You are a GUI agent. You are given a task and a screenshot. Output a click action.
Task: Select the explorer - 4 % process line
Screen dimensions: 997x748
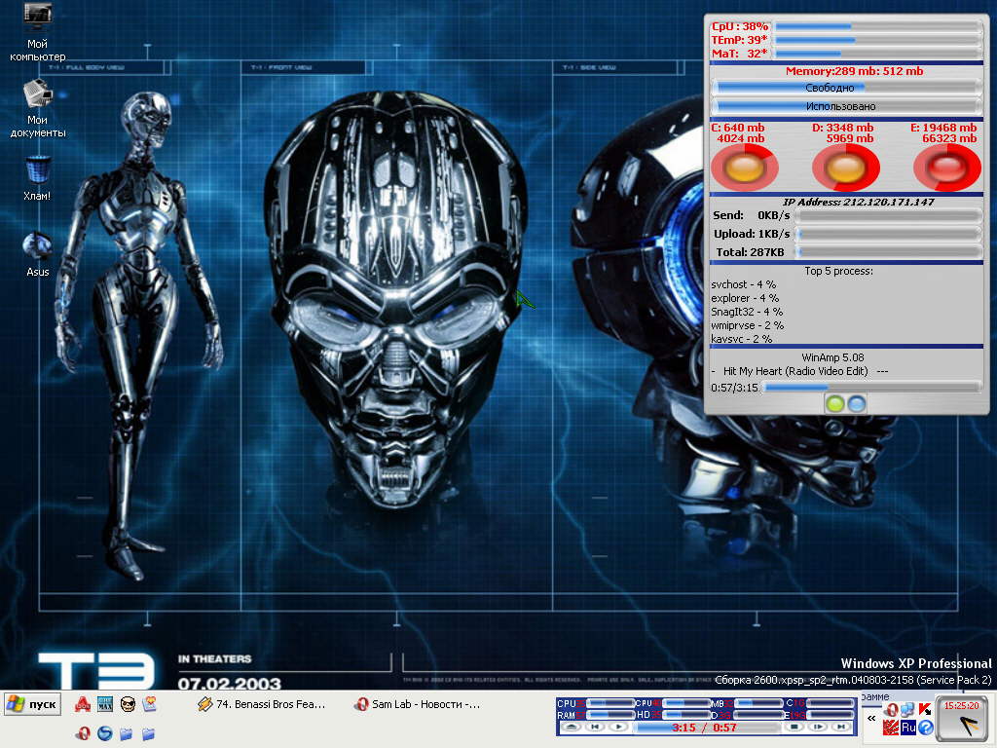click(745, 298)
